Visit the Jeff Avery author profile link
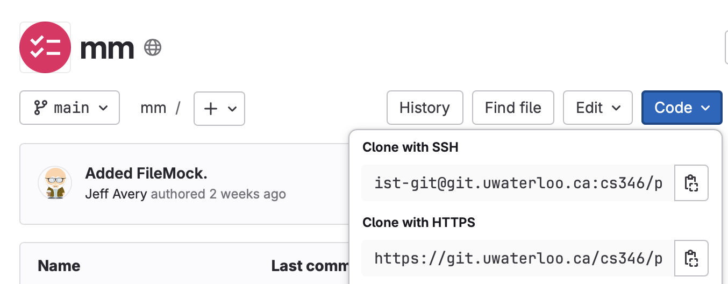Viewport: 728px width, 284px height. [x=116, y=194]
